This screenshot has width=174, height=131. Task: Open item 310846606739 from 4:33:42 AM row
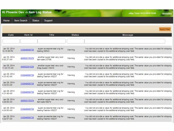(27, 75)
